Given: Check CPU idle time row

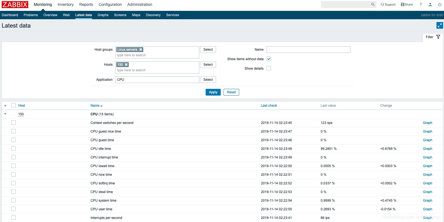Looking at the screenshot, I should click(13, 148).
